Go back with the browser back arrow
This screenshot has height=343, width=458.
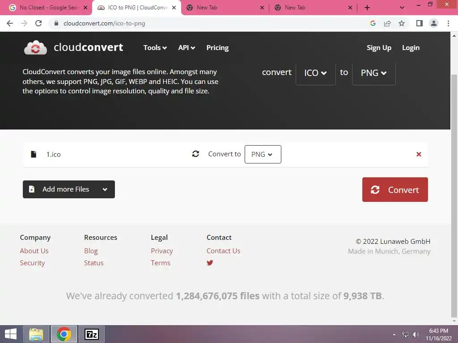[10, 23]
